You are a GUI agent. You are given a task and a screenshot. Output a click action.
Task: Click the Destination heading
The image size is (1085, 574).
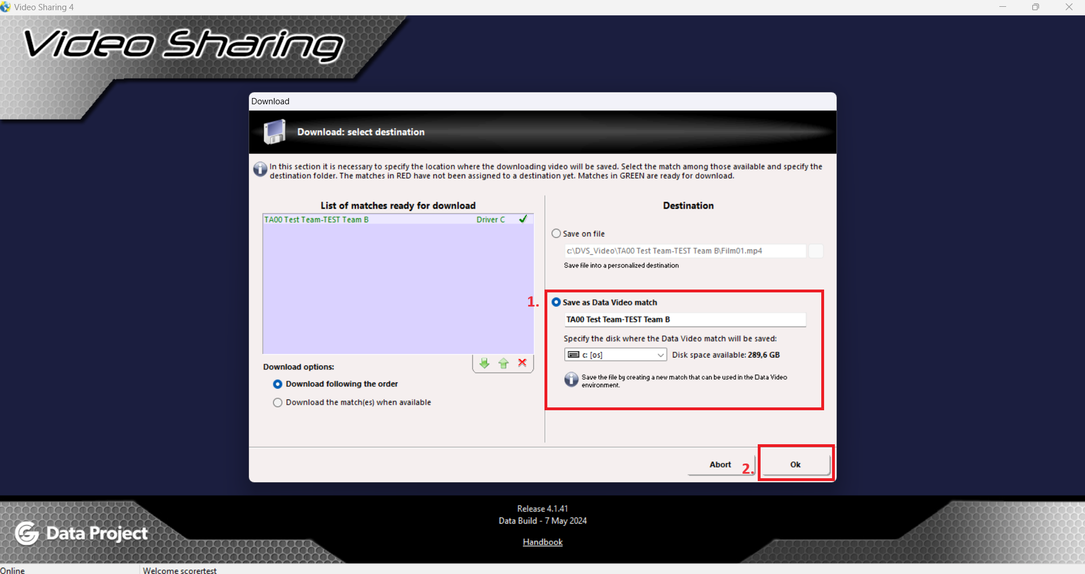[x=688, y=206]
